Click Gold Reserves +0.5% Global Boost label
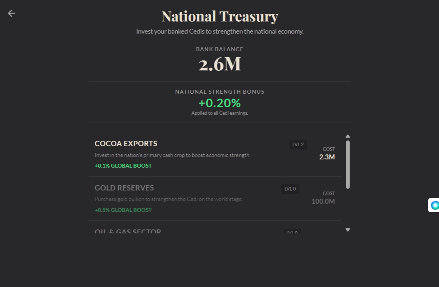 click(x=123, y=210)
